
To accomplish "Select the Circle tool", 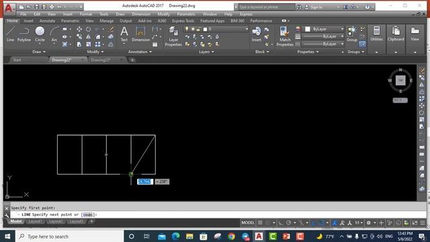I will [x=40, y=34].
